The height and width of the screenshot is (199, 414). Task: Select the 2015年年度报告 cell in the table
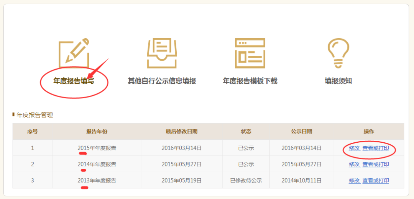pyautogui.click(x=97, y=148)
